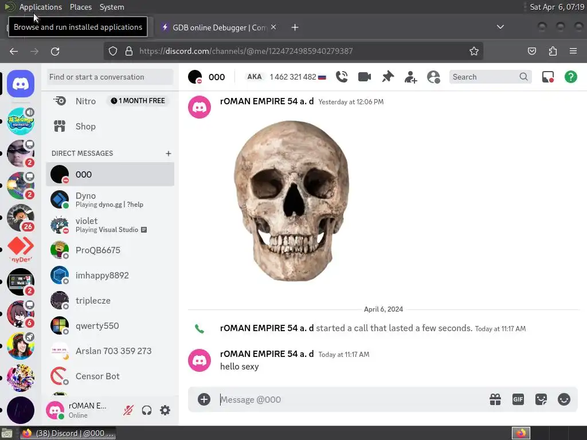Open the violet direct message

pyautogui.click(x=110, y=225)
